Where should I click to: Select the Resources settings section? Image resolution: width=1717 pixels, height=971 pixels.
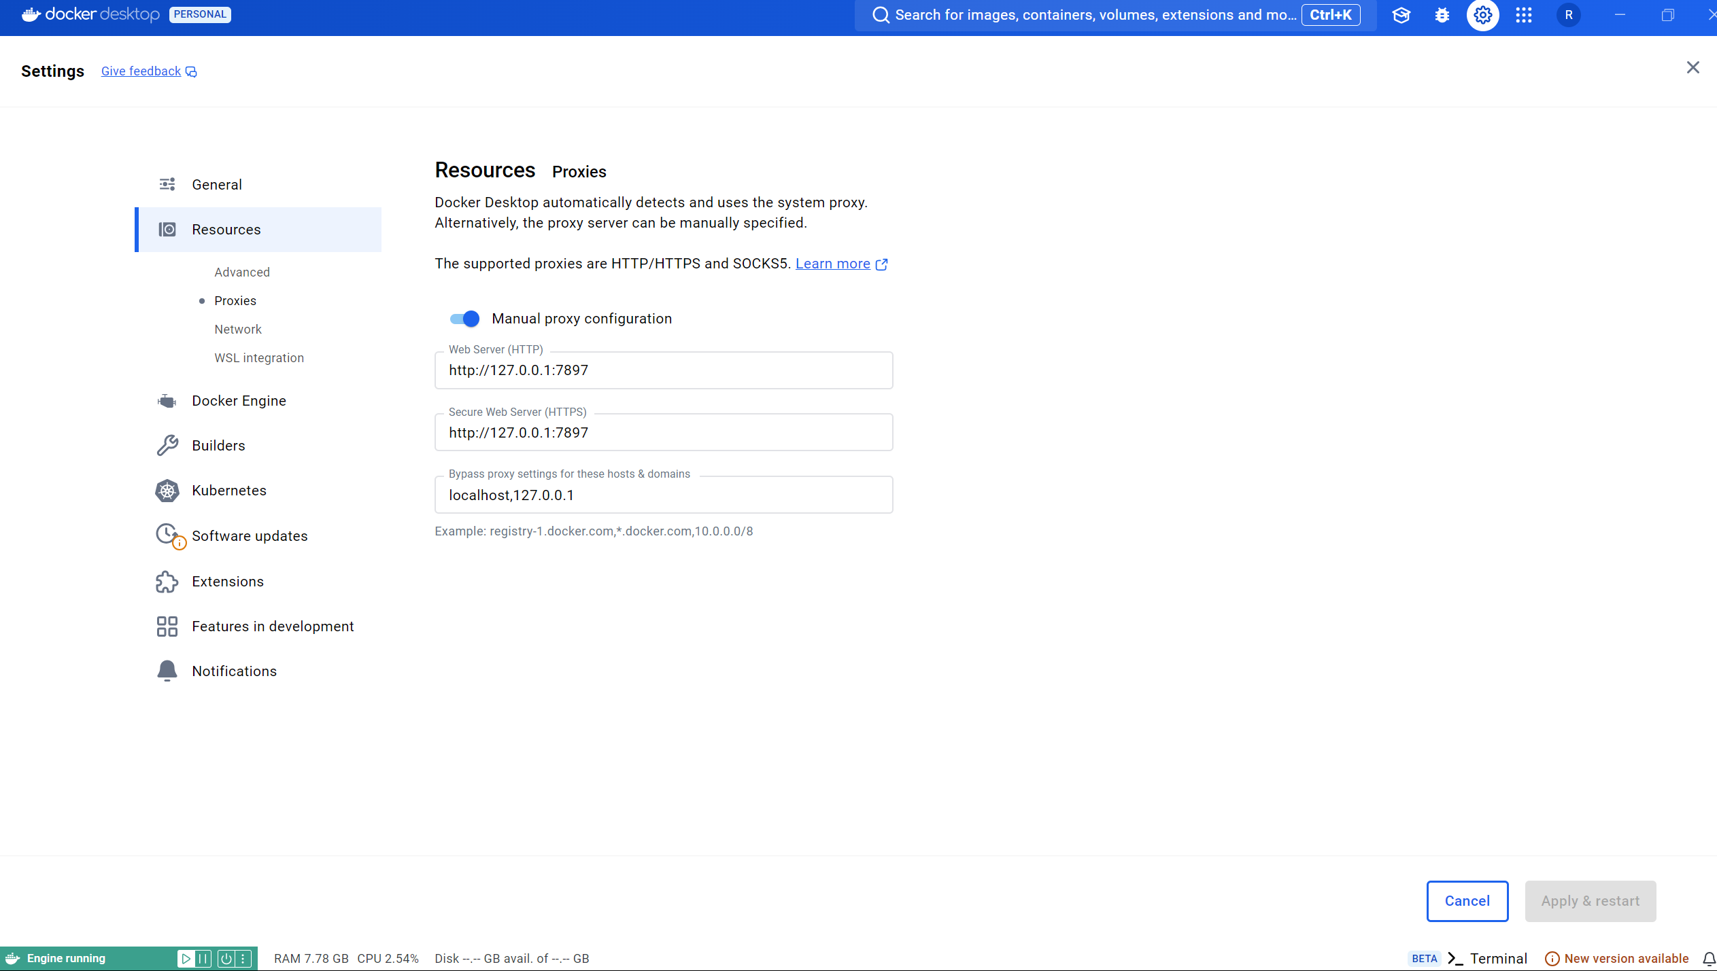258,230
